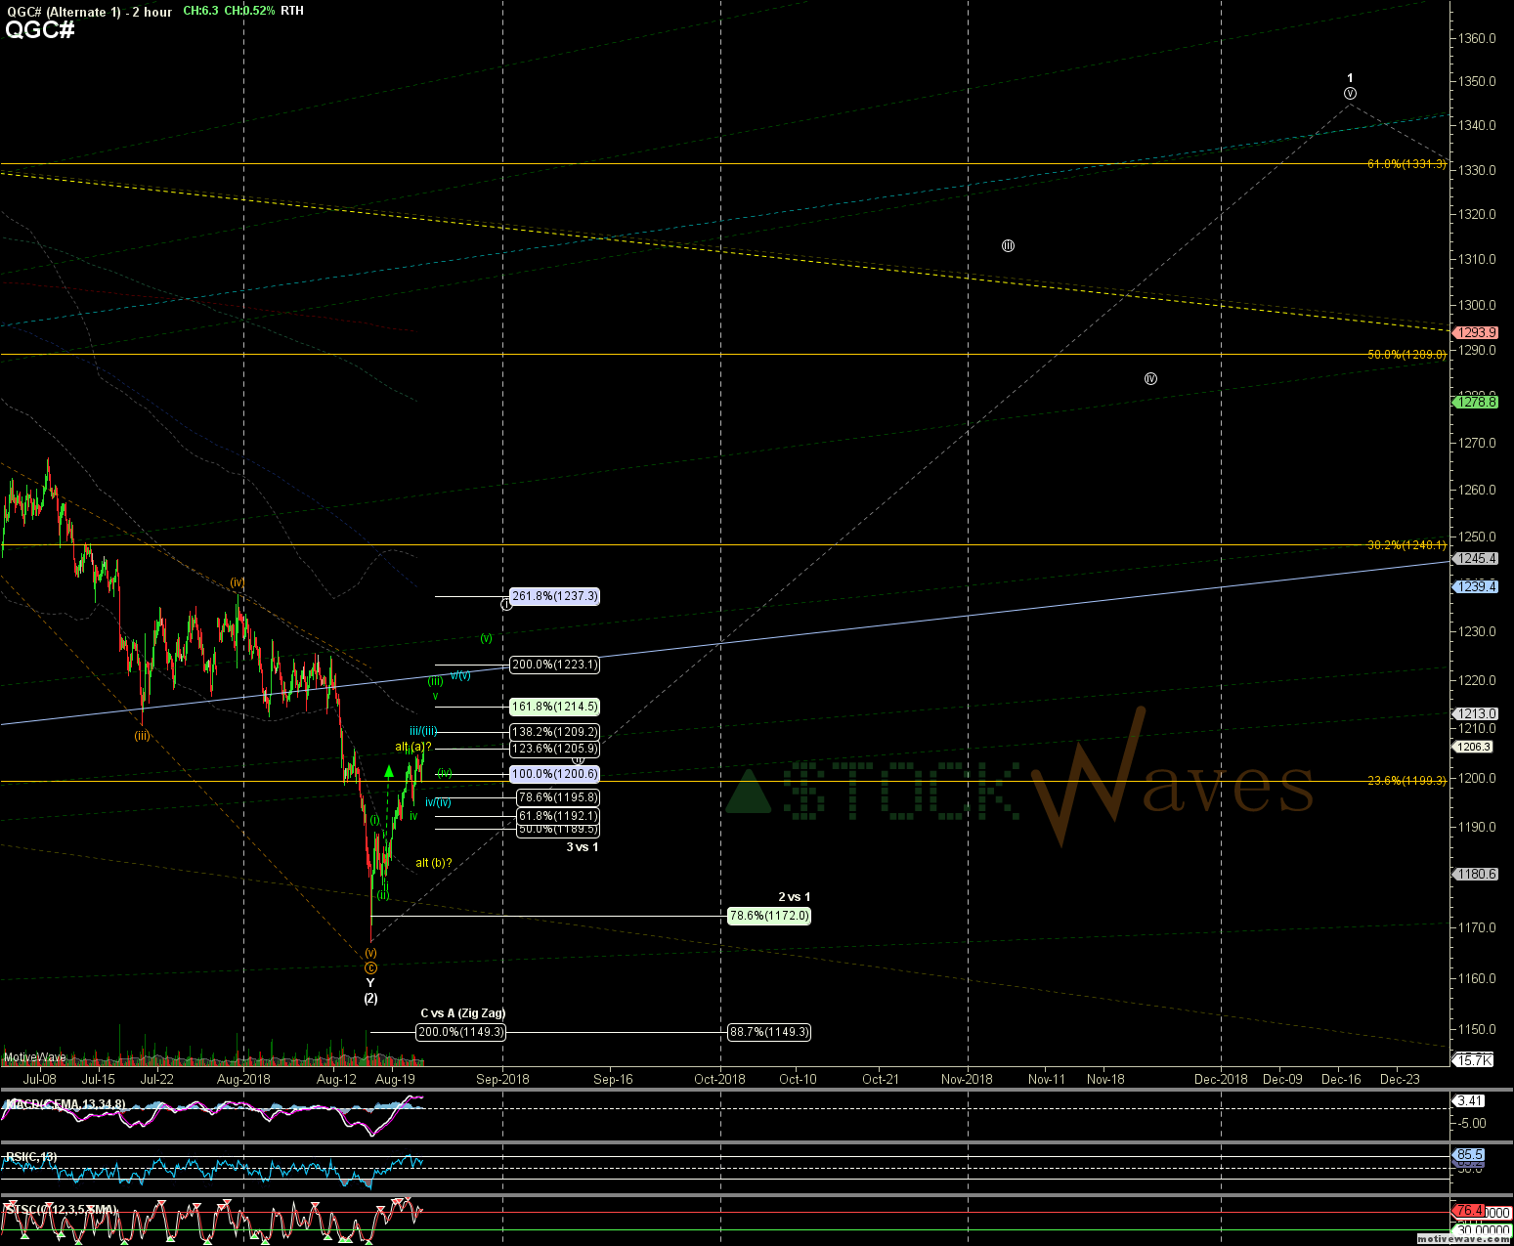Image resolution: width=1514 pixels, height=1246 pixels.
Task: Select the 100.0%(1200.6) Fibonacci level label
Action: 554,774
